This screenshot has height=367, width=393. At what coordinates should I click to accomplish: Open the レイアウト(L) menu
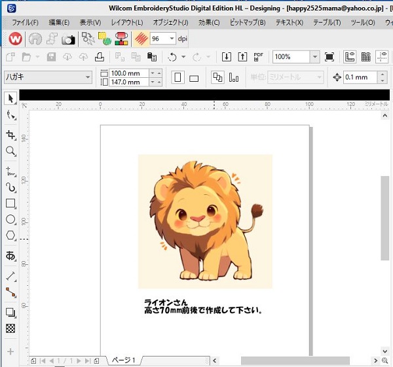127,23
